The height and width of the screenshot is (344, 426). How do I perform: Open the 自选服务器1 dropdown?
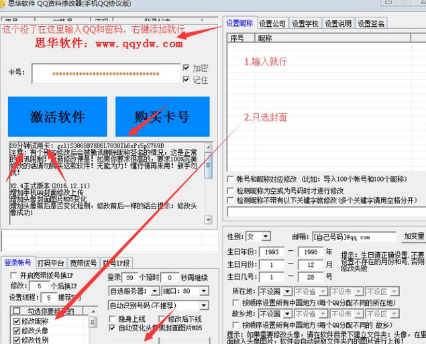click(x=155, y=291)
